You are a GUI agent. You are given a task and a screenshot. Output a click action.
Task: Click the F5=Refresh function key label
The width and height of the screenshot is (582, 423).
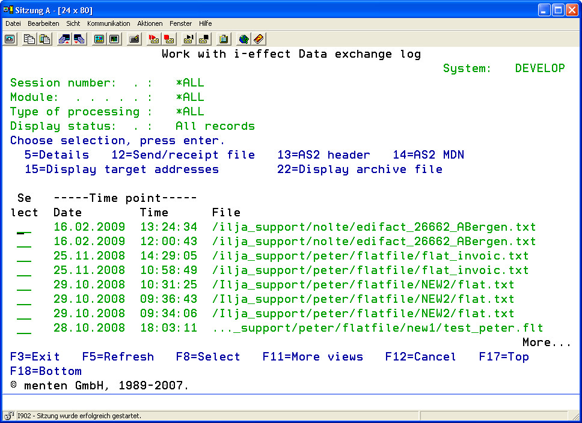(118, 357)
